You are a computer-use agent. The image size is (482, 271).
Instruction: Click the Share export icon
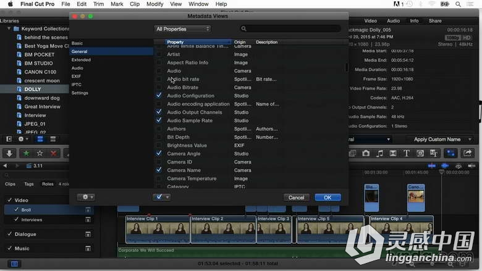pyautogui.click(x=467, y=153)
